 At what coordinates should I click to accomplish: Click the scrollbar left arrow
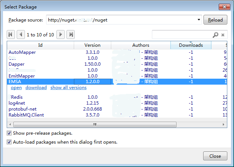coord(10,124)
